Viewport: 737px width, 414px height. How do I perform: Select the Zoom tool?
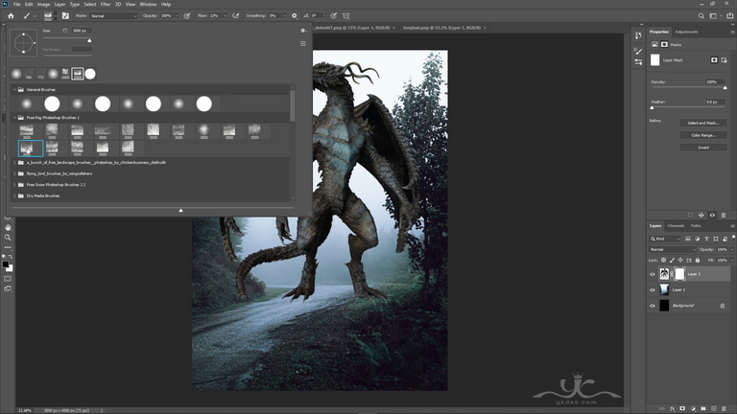coord(8,238)
